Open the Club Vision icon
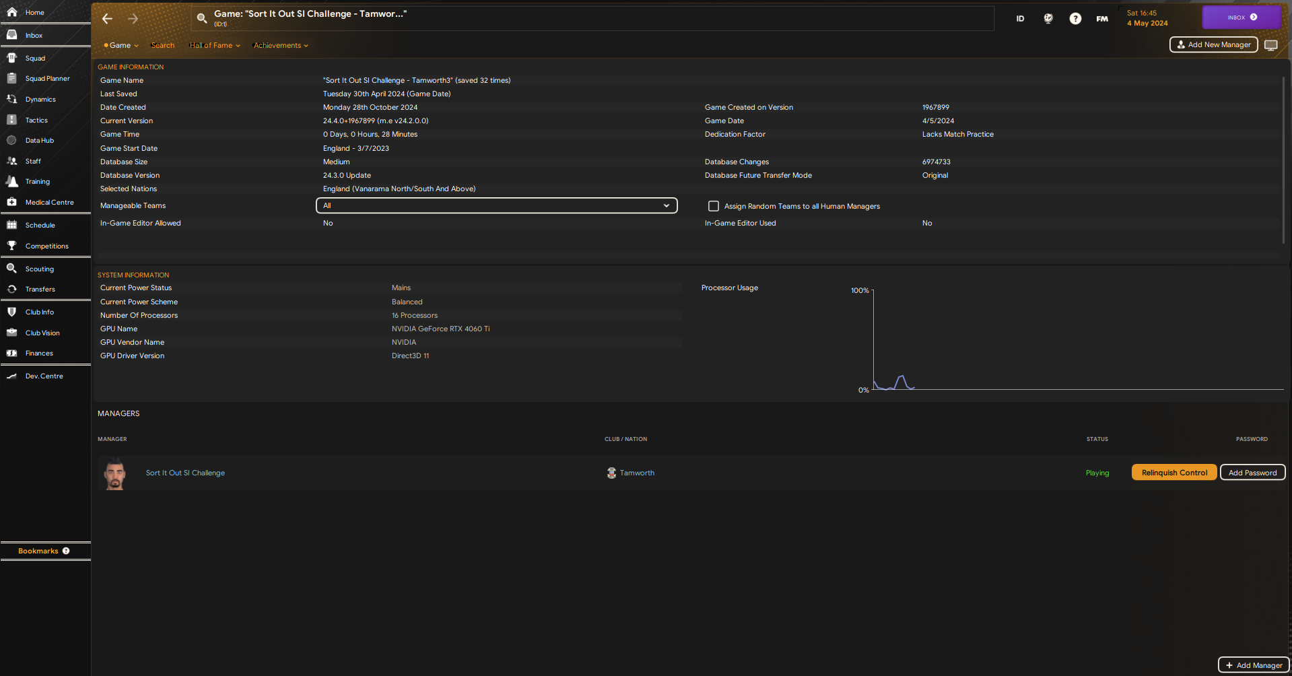The image size is (1292, 676). [11, 333]
